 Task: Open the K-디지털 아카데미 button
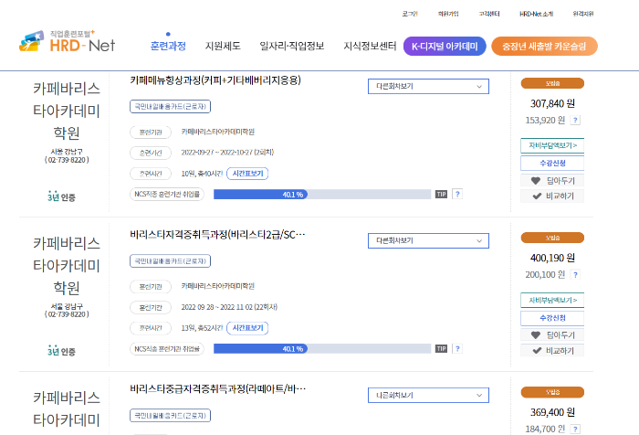[445, 46]
